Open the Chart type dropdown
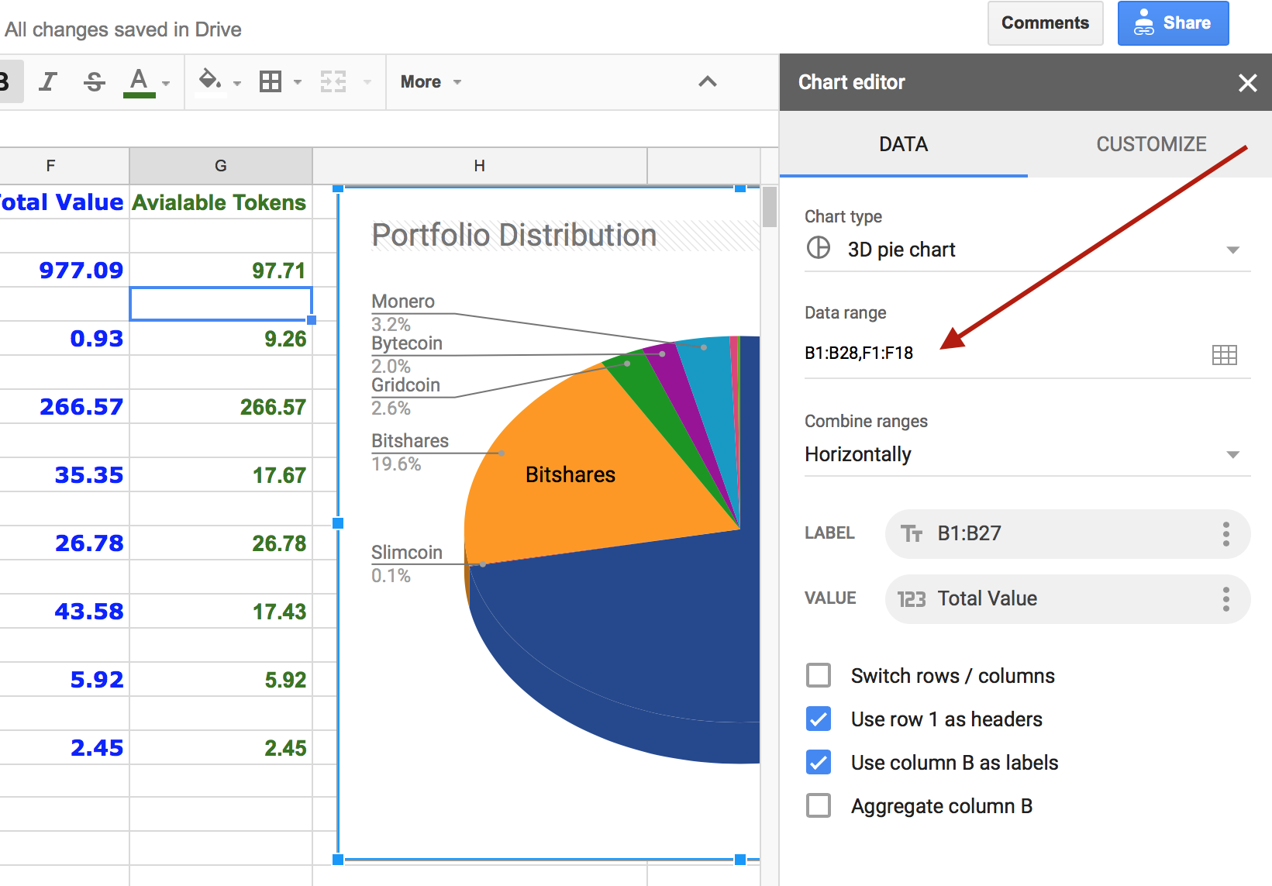Viewport: 1272px width, 886px height. coord(1027,249)
